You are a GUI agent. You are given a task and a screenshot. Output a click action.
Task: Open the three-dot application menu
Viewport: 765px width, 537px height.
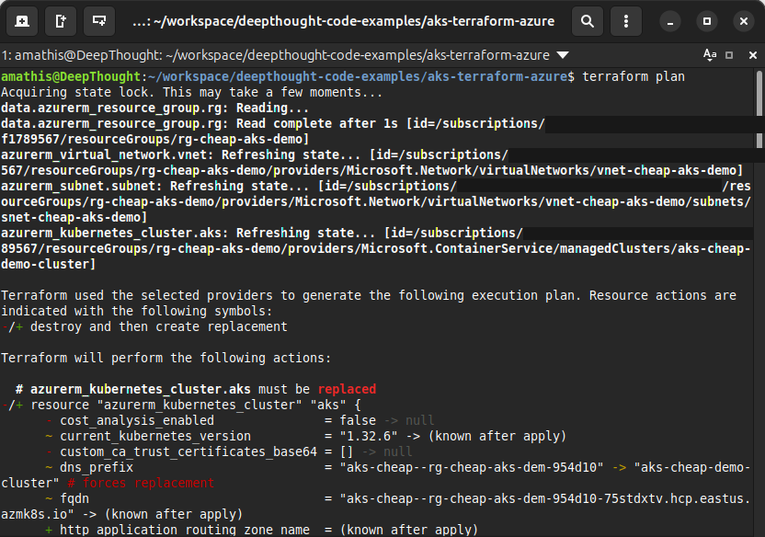click(x=626, y=21)
